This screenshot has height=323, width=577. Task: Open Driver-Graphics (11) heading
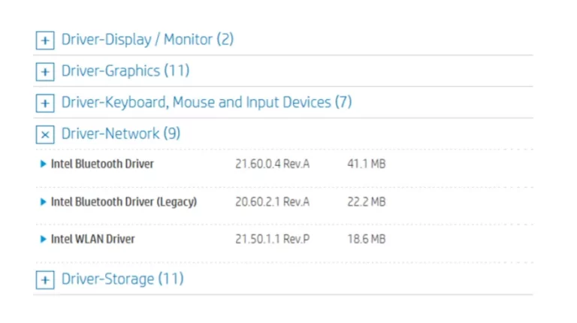(x=125, y=71)
